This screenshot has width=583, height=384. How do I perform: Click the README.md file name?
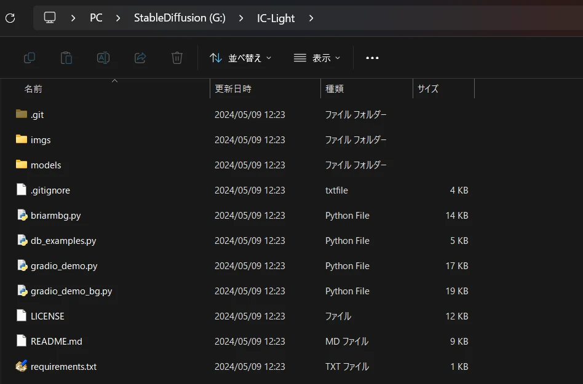click(x=57, y=341)
